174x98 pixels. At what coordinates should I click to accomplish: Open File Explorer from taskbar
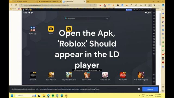[x=44, y=96]
